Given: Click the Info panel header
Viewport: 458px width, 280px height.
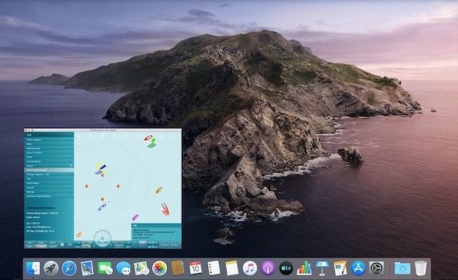Looking at the screenshot, I should (x=156, y=226).
